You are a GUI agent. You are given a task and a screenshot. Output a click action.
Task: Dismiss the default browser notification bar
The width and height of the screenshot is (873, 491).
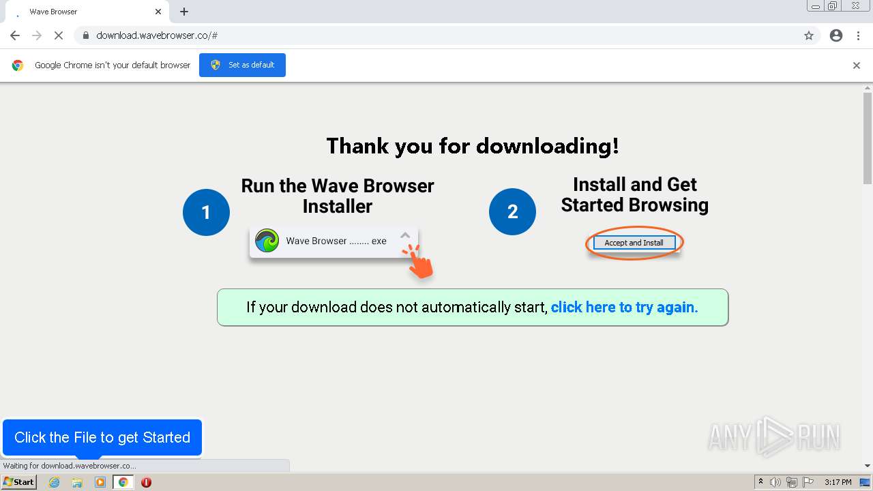tap(857, 65)
